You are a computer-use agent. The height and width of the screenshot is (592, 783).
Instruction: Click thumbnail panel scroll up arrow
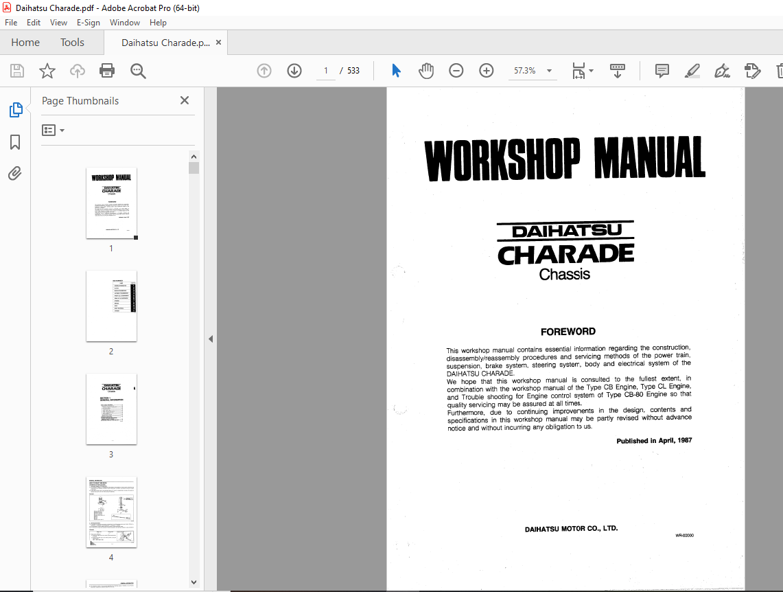pos(194,157)
